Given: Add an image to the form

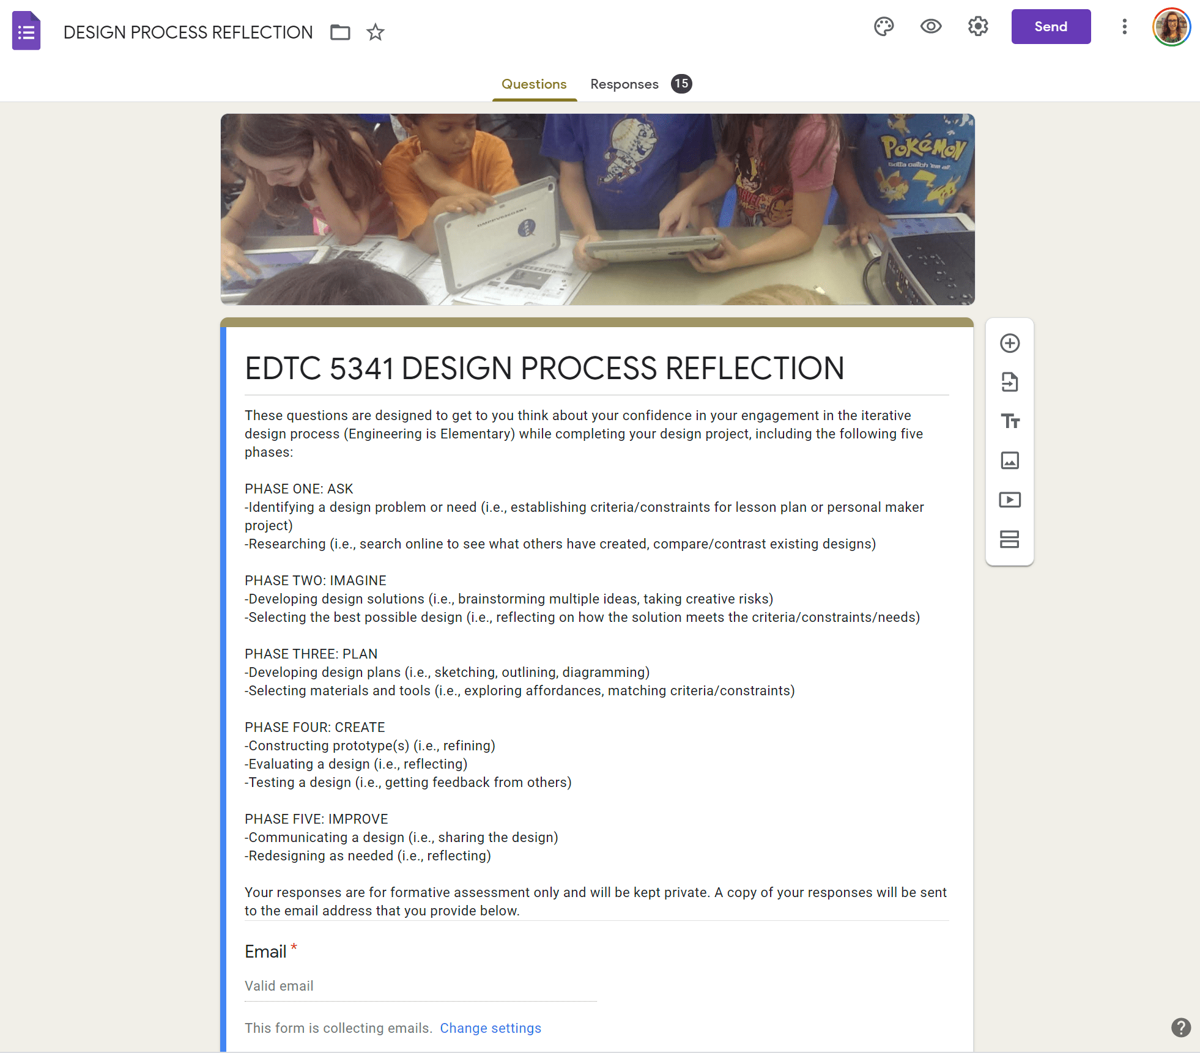Looking at the screenshot, I should [x=1010, y=460].
